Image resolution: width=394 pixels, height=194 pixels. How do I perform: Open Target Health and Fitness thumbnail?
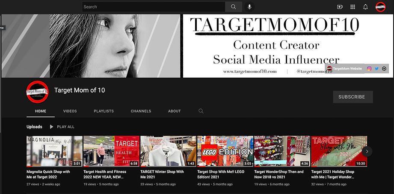point(111,151)
